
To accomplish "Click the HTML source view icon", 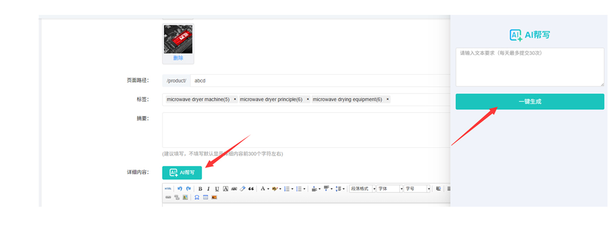I will (x=168, y=189).
